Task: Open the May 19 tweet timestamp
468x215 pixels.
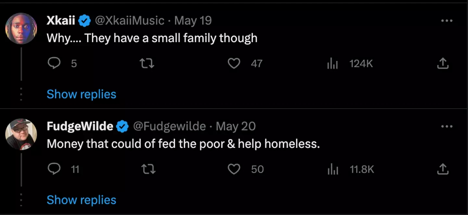Action: click(x=193, y=21)
